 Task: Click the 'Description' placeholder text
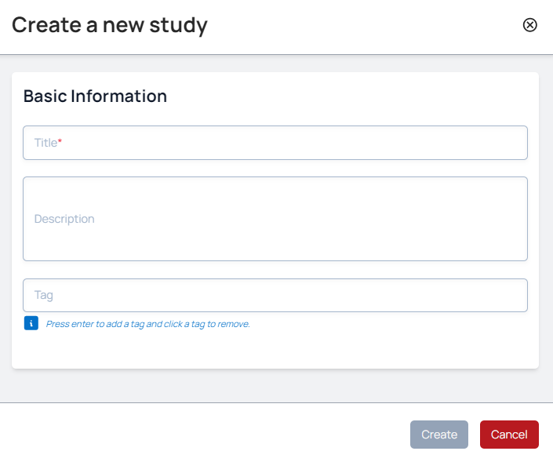point(64,219)
